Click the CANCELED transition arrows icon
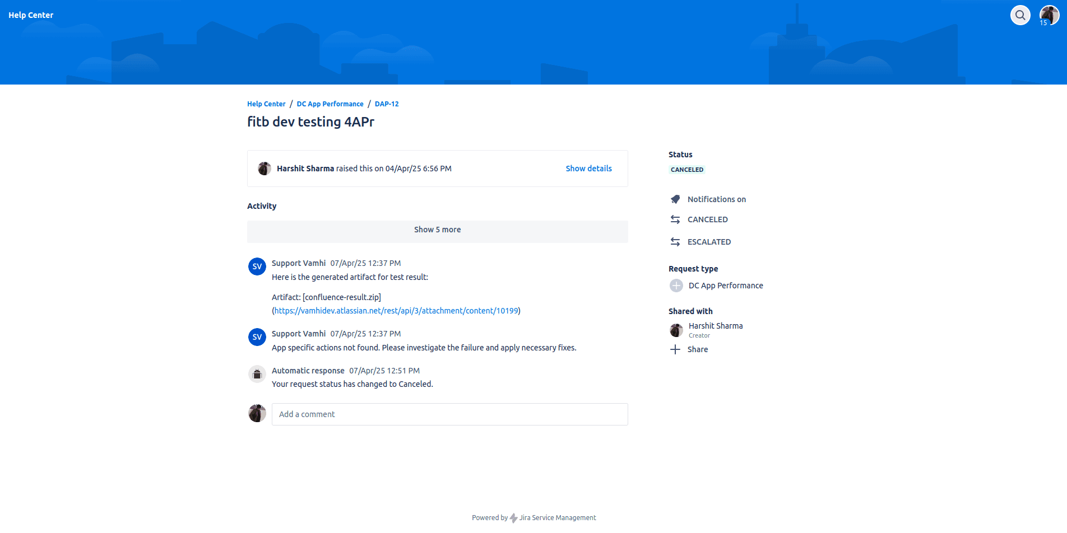 (x=675, y=219)
